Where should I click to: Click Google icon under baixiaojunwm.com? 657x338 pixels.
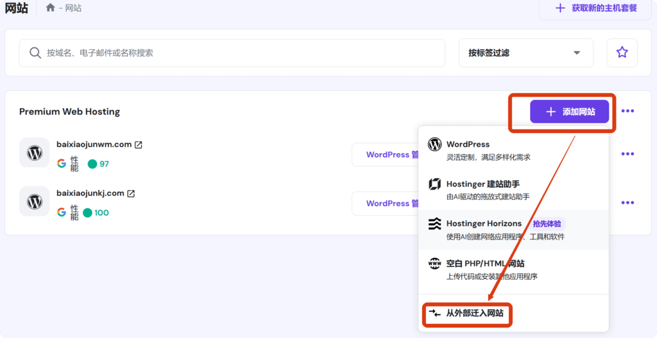[x=62, y=163]
